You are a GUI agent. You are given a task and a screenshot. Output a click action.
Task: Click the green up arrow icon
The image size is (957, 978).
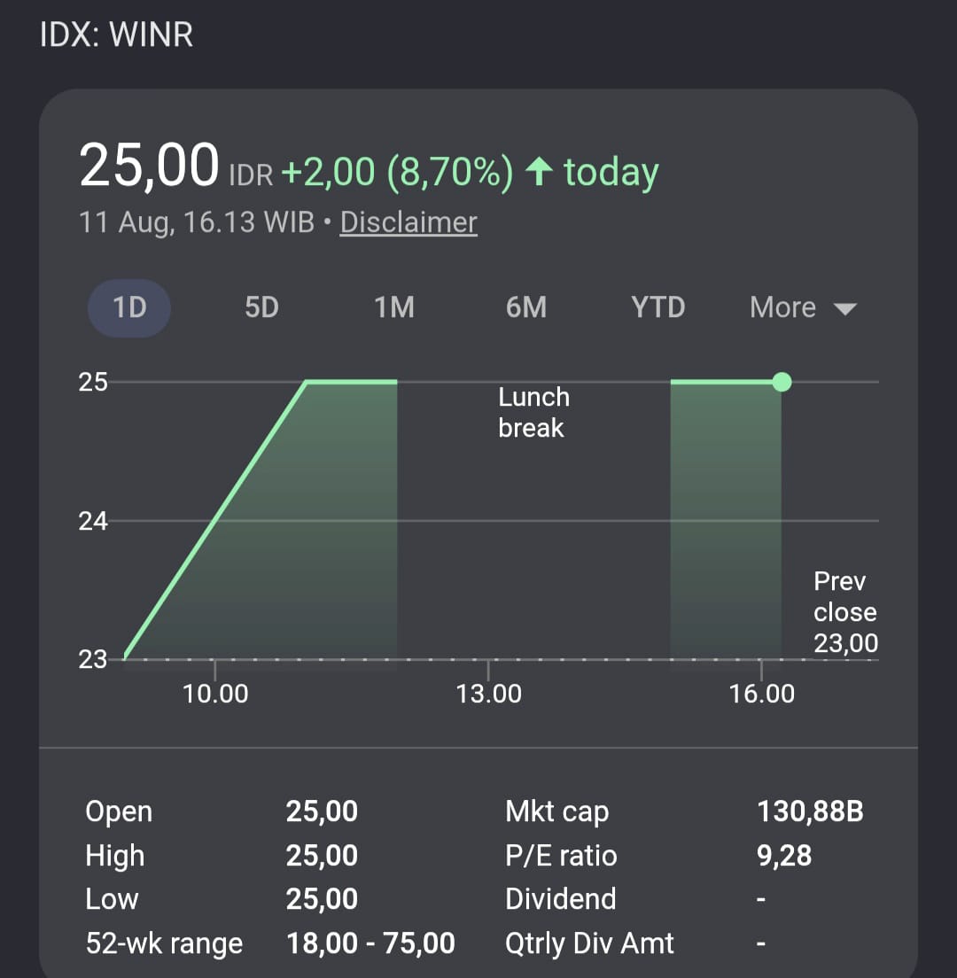539,171
